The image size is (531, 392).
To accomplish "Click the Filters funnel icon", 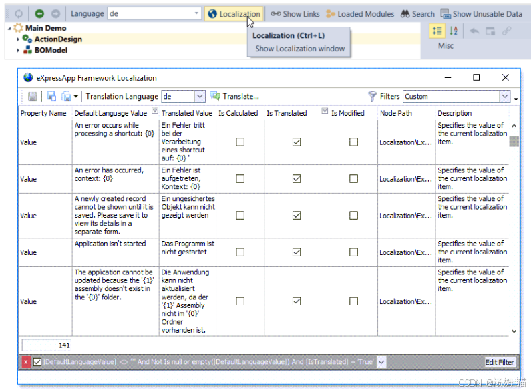I will point(372,96).
